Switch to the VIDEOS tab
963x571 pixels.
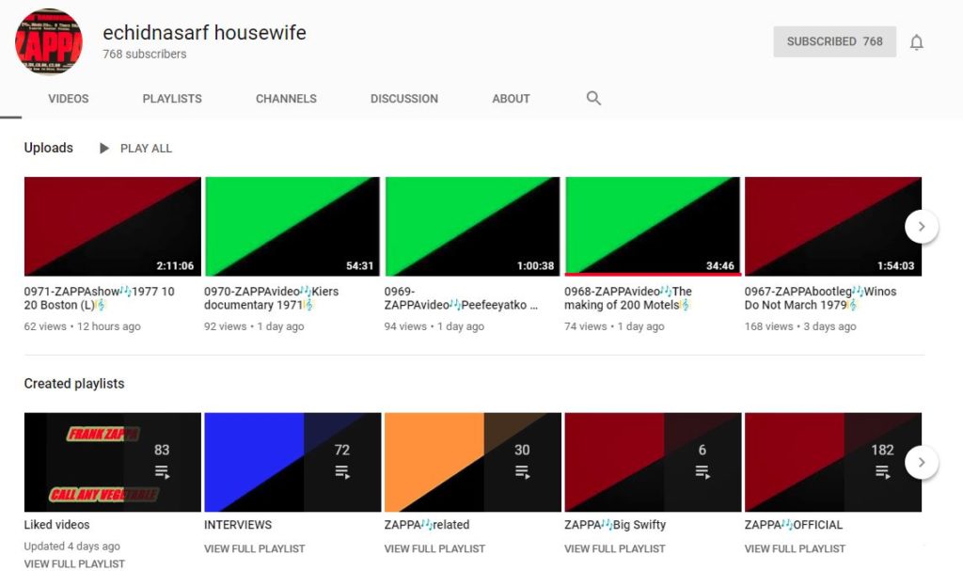(x=68, y=99)
